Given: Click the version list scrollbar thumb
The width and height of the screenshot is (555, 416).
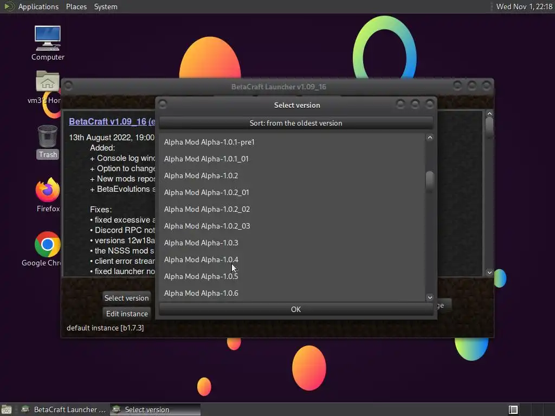Looking at the screenshot, I should pos(430,181).
